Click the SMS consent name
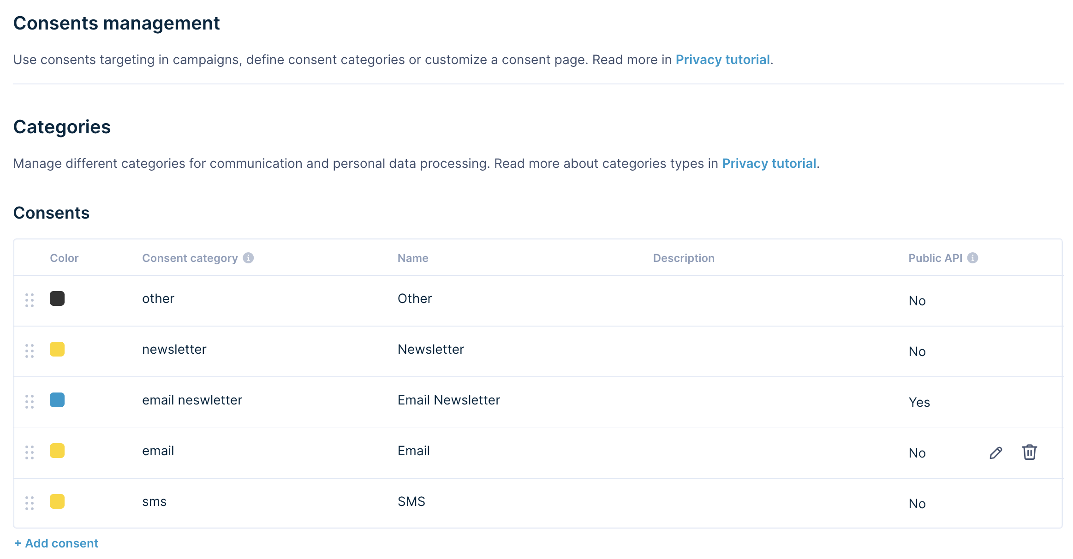This screenshot has height=559, width=1073. pyautogui.click(x=411, y=502)
